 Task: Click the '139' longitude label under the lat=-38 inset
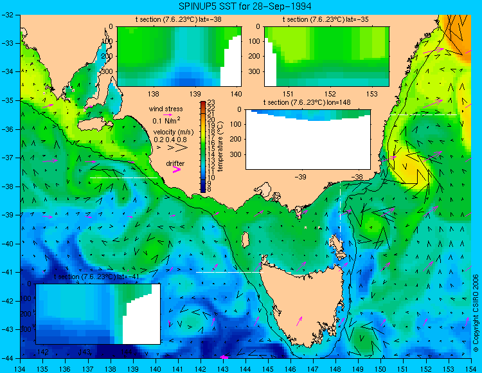coord(195,94)
